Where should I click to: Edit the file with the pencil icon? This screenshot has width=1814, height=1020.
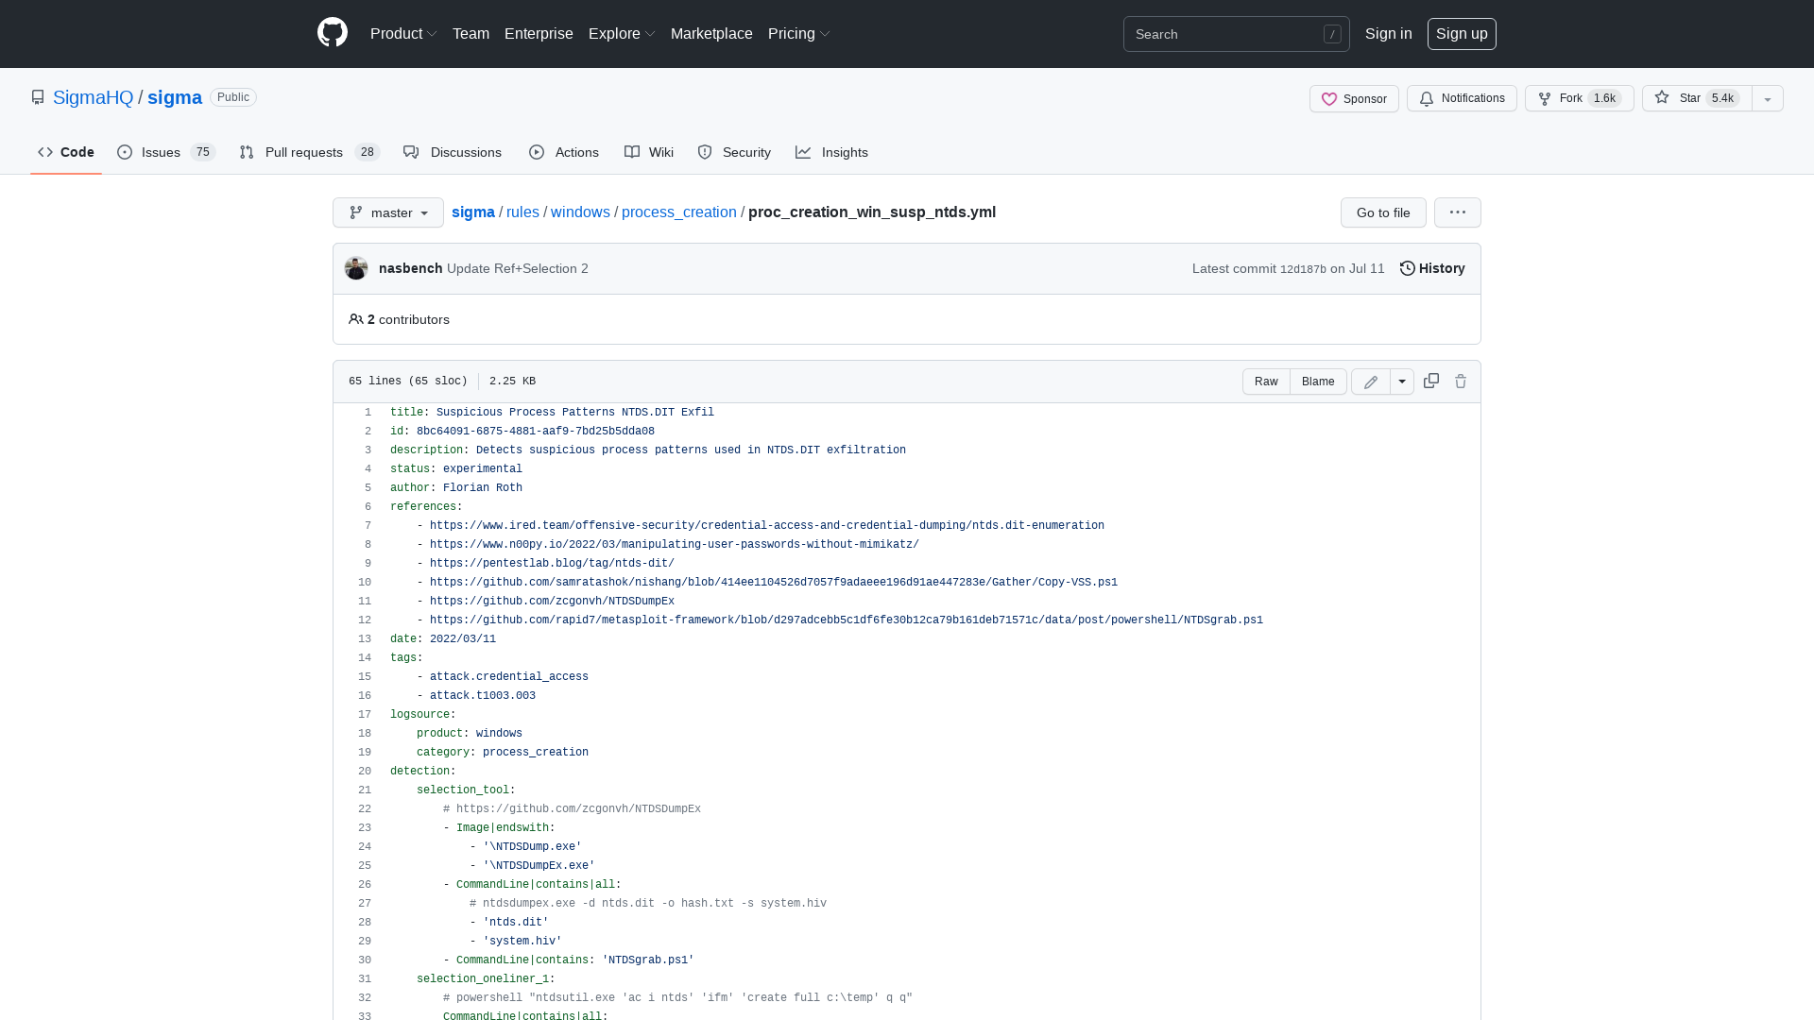1371,382
